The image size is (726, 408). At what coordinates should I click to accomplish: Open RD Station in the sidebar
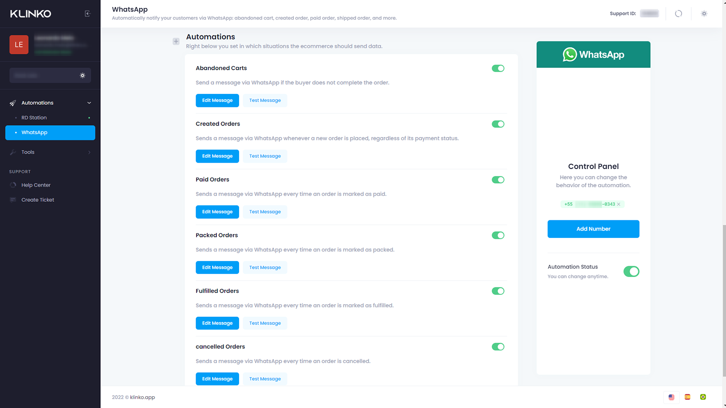click(34, 118)
